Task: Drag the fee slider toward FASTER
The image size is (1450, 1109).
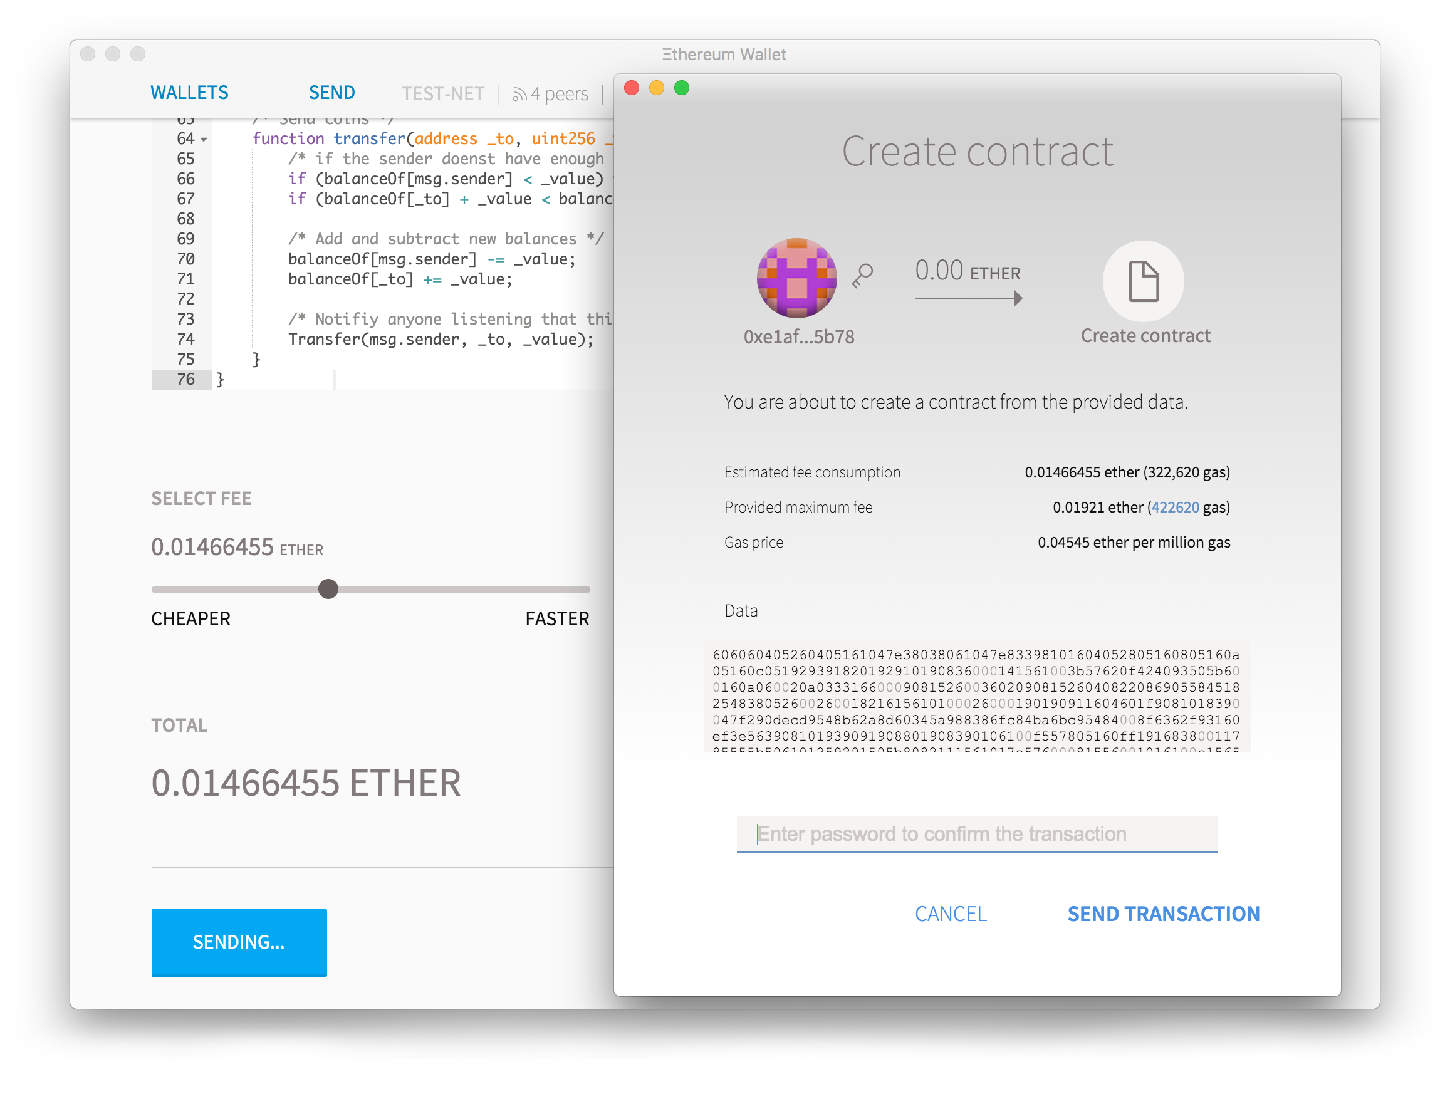Action: 326,587
